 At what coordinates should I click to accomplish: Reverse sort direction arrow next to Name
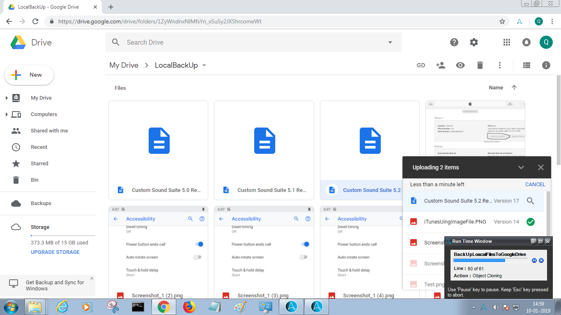point(514,87)
